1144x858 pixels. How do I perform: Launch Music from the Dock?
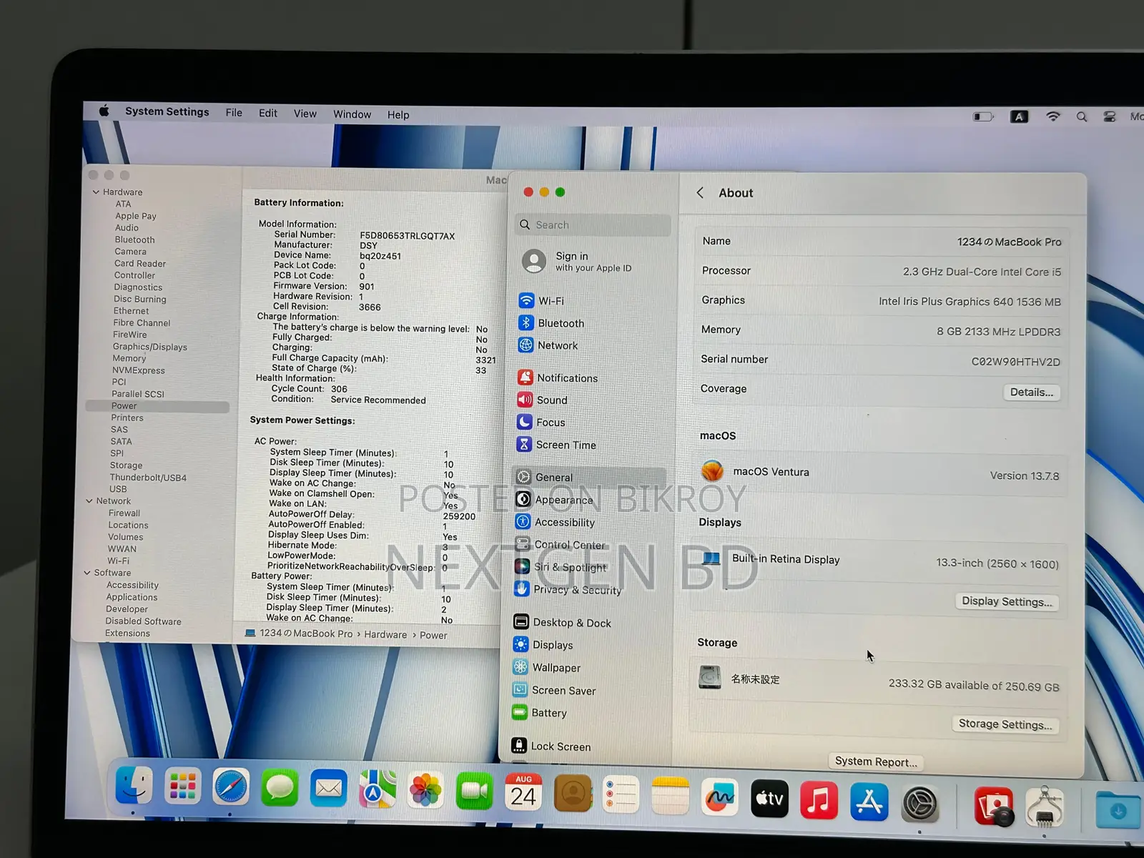819,799
